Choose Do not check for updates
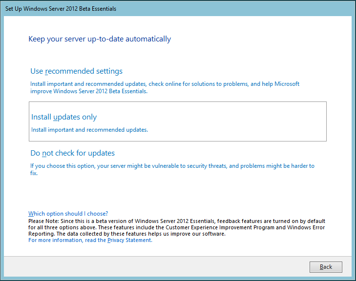Screen dimensions: 356x281 pyautogui.click(x=72, y=153)
